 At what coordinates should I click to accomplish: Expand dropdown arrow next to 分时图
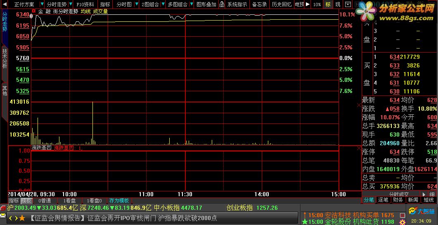pos(136,4)
